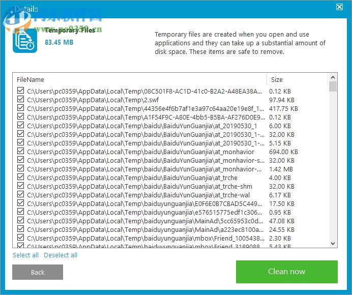Uncheck the at_20190530_1 6.00 KB file checkbox

point(20,125)
